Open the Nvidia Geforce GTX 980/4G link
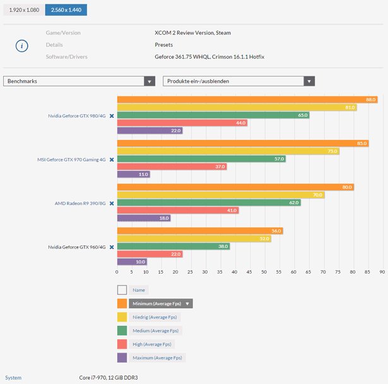This screenshot has height=384, width=388. tap(77, 116)
